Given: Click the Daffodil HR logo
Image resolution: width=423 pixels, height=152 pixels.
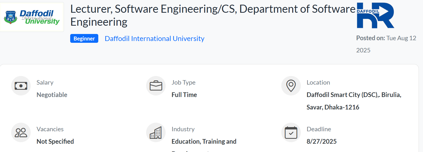Looking at the screenshot, I should tap(375, 15).
